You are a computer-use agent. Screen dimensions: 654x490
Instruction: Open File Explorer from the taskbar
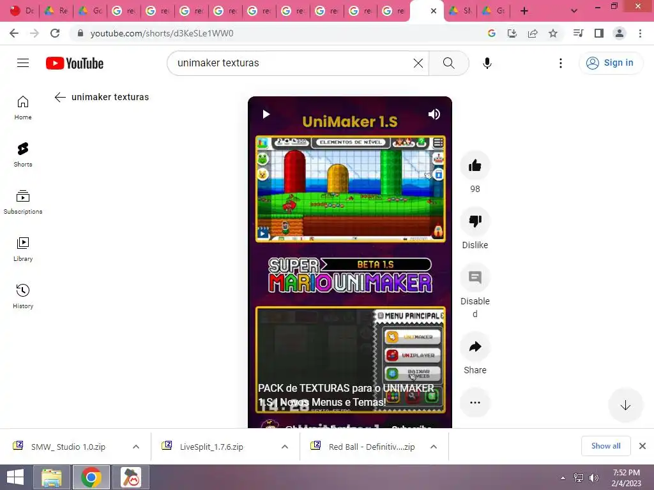pos(51,477)
